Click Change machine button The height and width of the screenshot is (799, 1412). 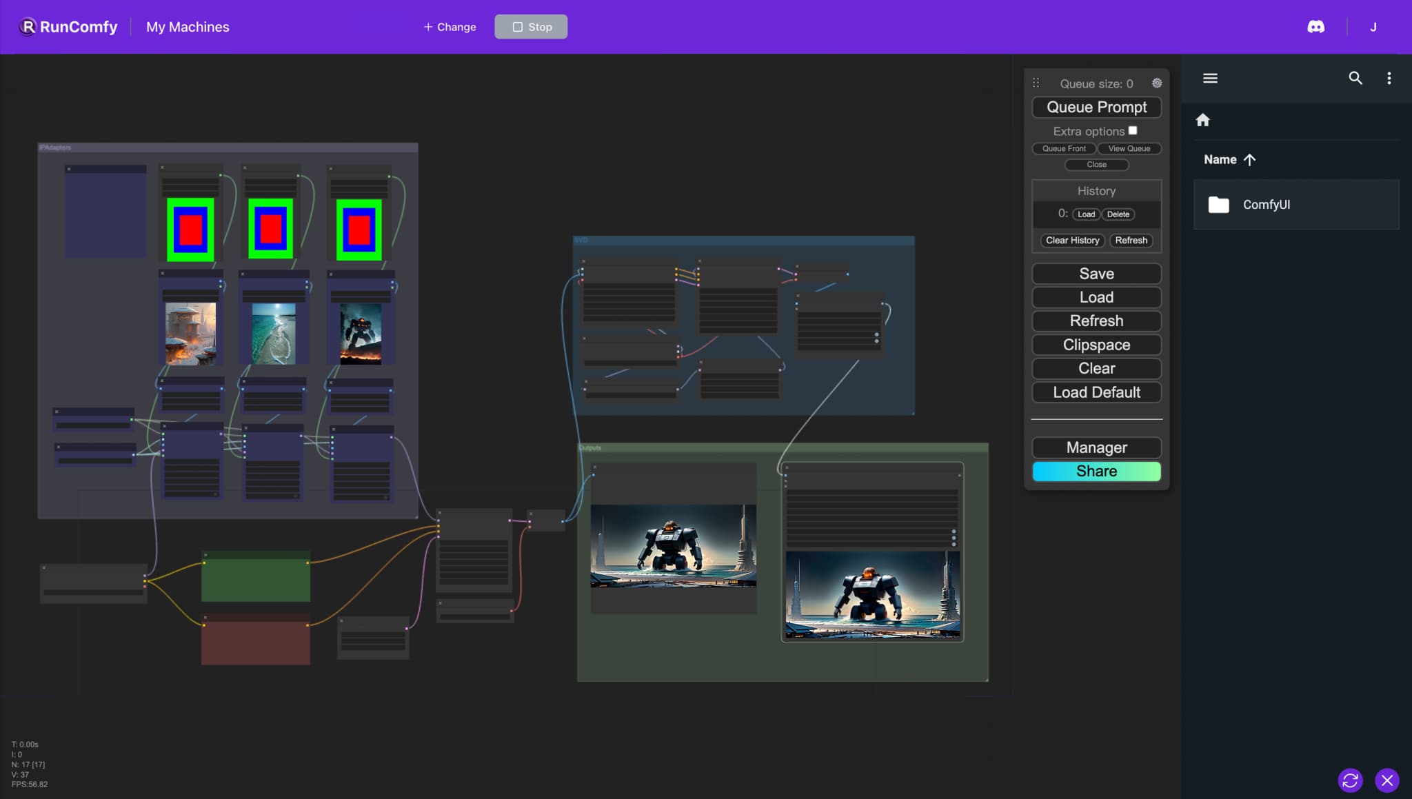pyautogui.click(x=450, y=27)
